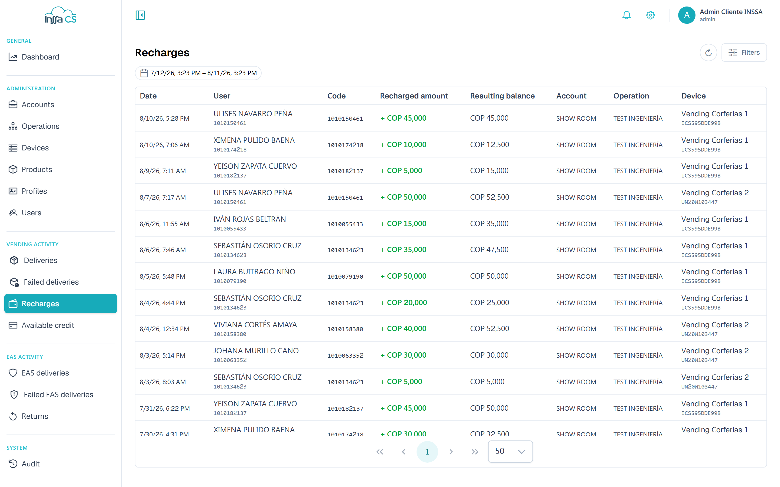Screen dimensions: 780x487
Task: Collapse the sidebar with the panel icon
Action: pyautogui.click(x=140, y=15)
